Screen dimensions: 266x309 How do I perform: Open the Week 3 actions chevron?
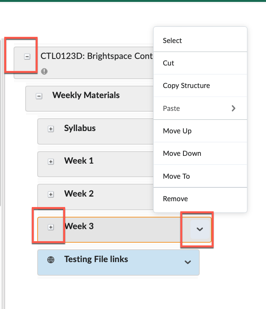[200, 229]
